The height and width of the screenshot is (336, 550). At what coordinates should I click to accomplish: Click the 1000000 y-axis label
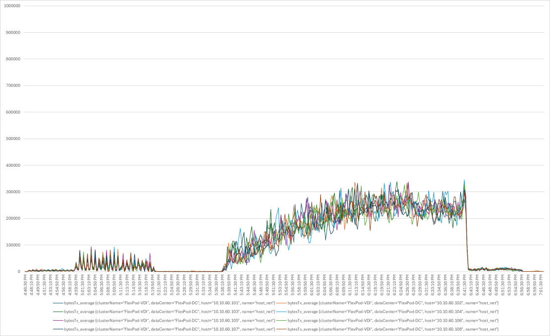[x=12, y=6]
